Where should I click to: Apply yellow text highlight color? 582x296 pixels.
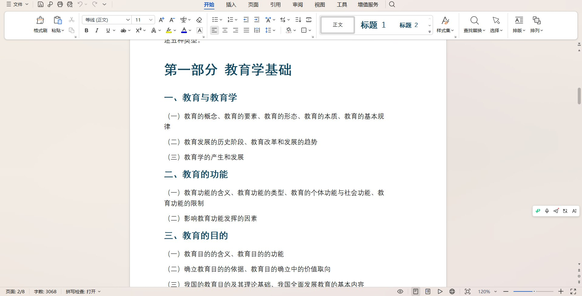(169, 30)
